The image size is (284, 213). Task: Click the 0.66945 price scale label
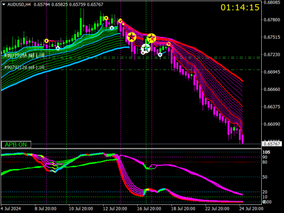pos(272,72)
